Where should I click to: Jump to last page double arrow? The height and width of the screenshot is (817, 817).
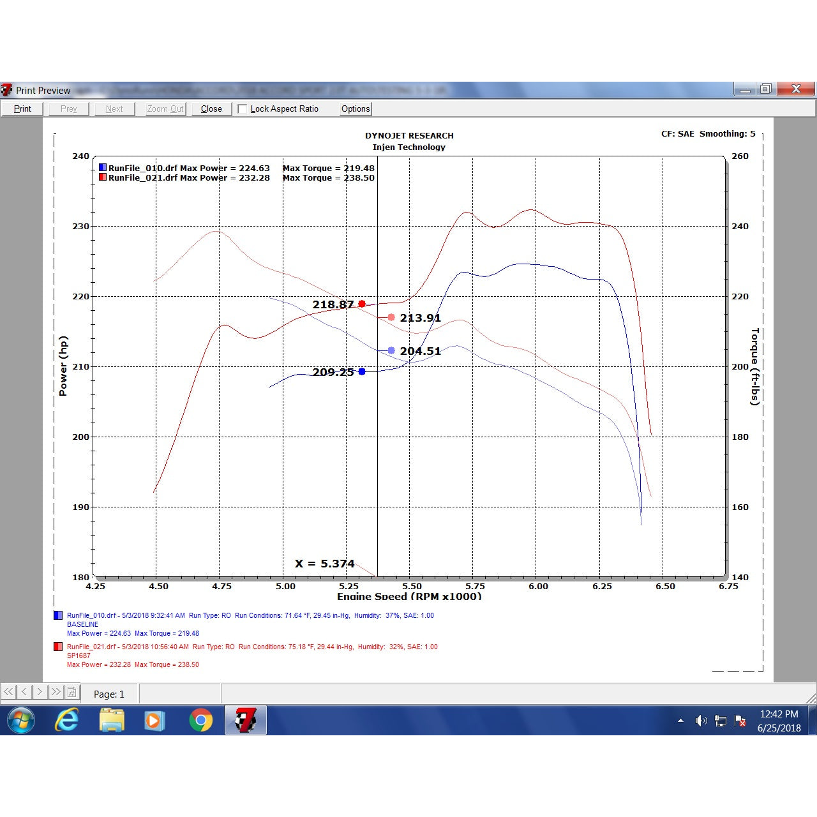[56, 692]
